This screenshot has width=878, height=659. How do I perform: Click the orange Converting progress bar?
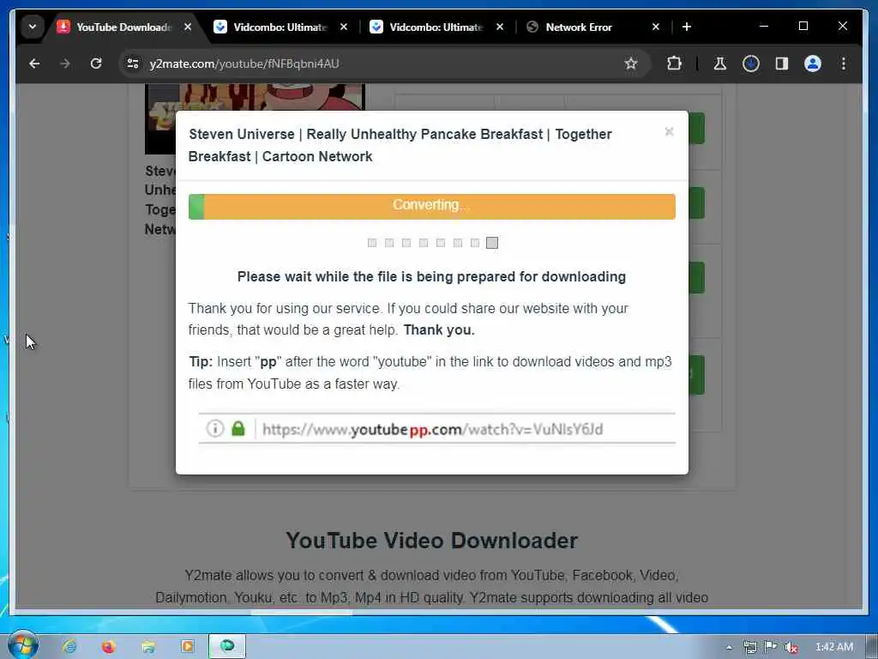pyautogui.click(x=432, y=206)
